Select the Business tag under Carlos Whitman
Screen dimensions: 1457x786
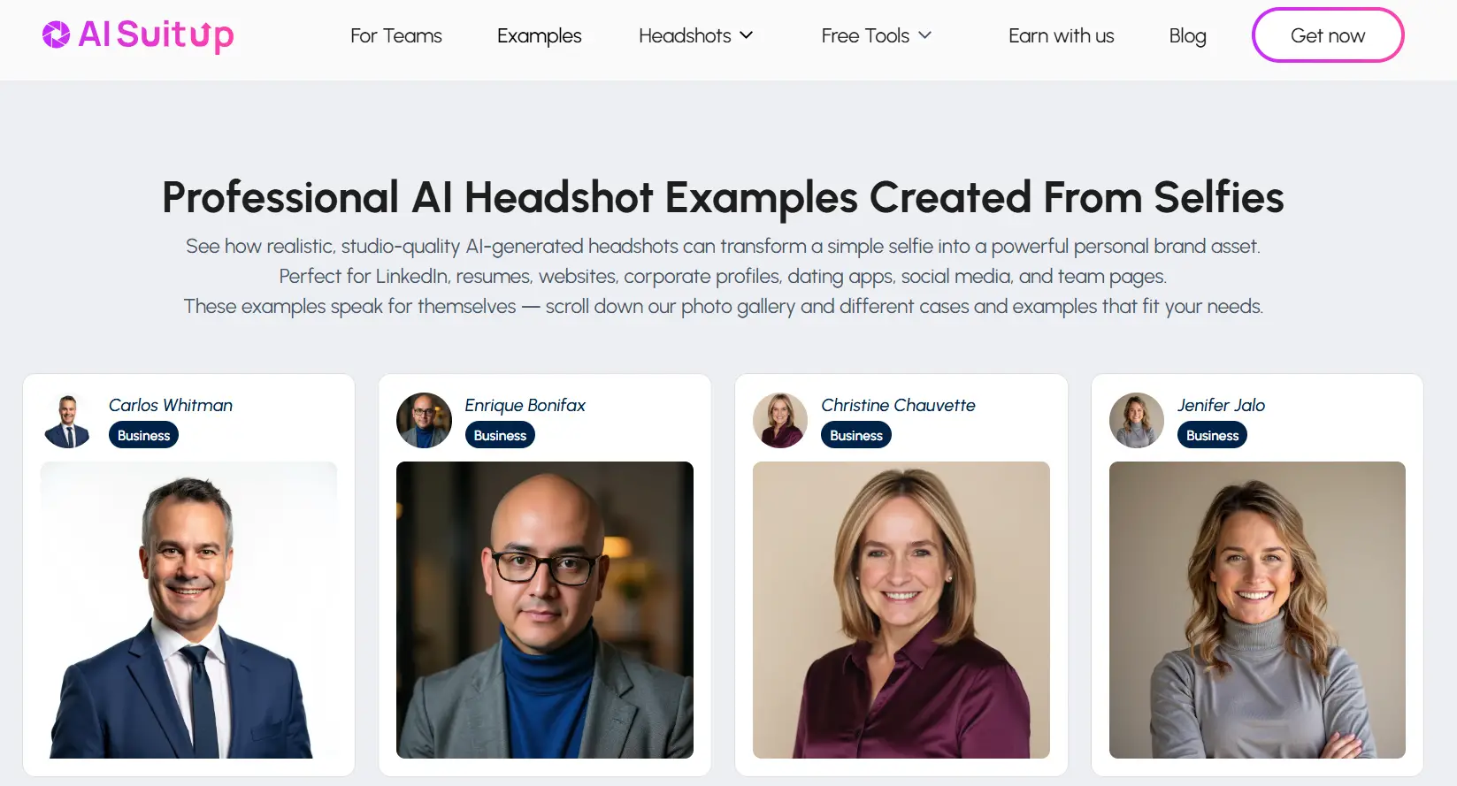pyautogui.click(x=143, y=435)
